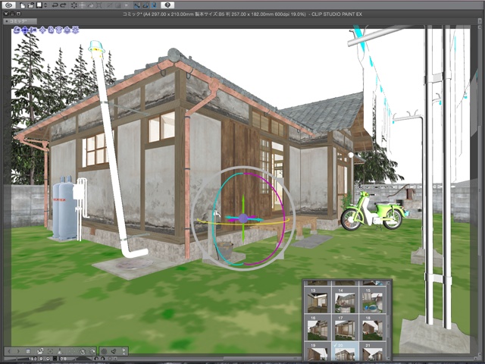The height and width of the screenshot is (364, 485).
Task: Open the CLIP STUDIO help question icon
Action: 167,5
